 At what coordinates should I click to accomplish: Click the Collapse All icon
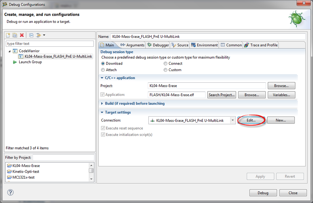[31, 35]
